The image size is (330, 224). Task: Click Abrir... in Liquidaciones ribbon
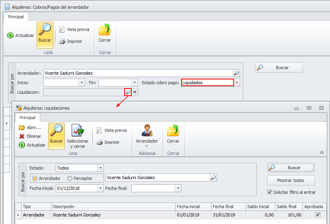pyautogui.click(x=30, y=127)
